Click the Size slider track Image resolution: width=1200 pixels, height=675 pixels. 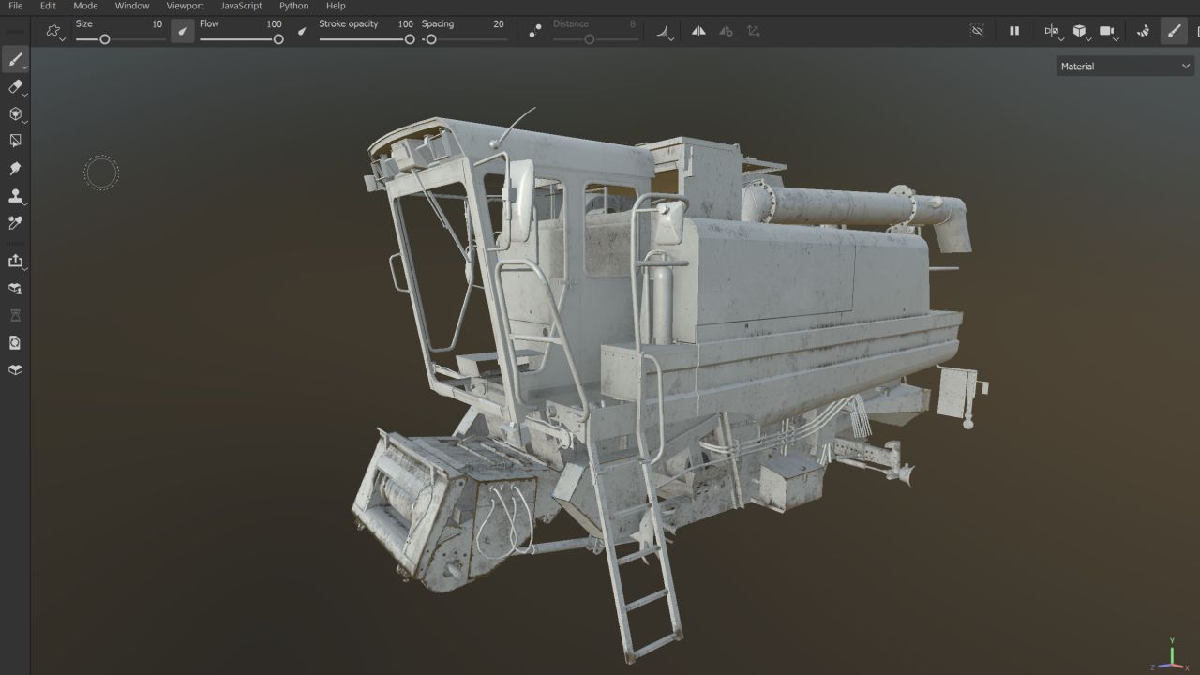pos(119,39)
